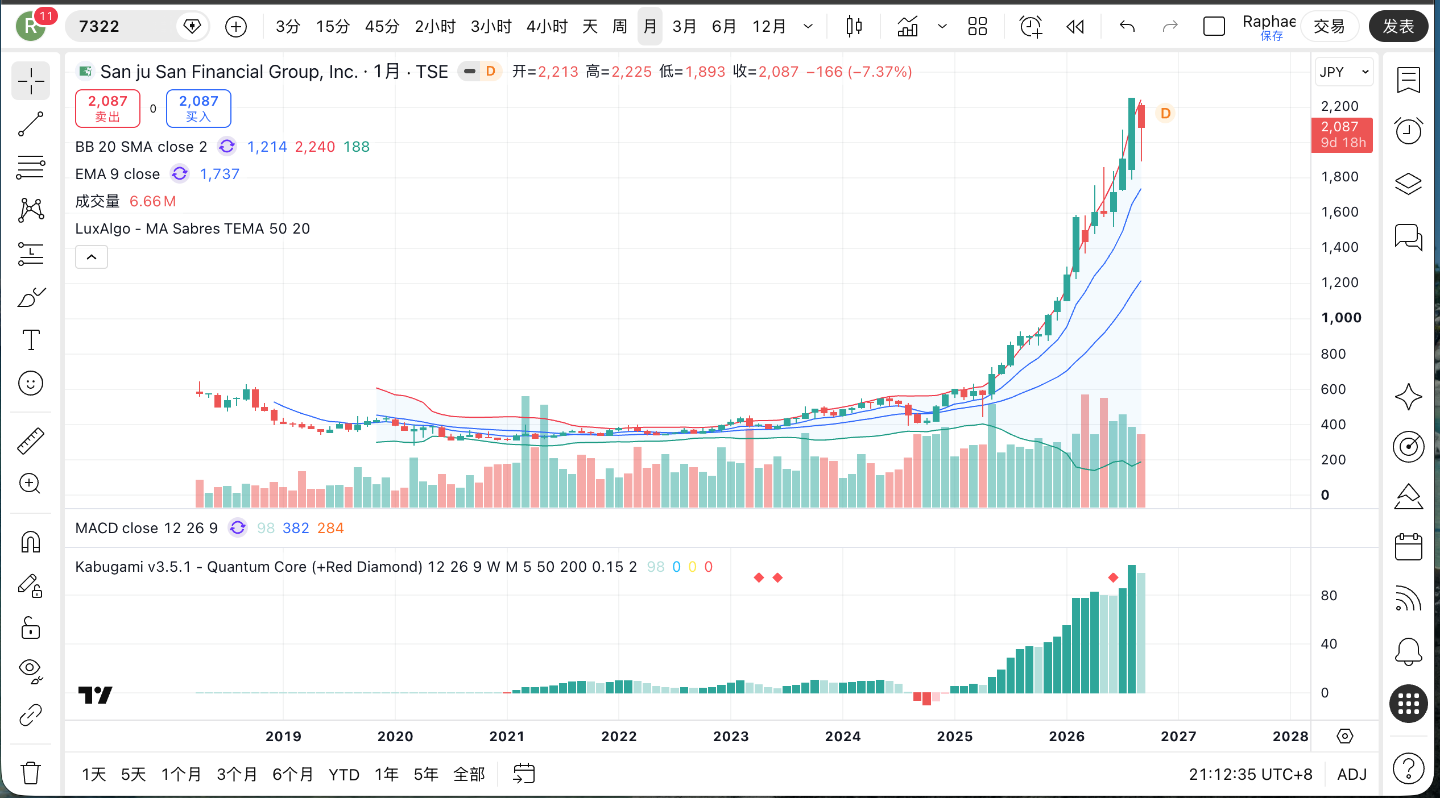Open the alerts clock panel
This screenshot has height=798, width=1440.
(x=1408, y=131)
